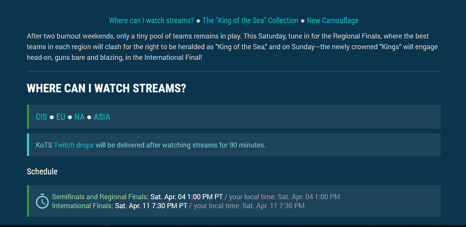Click the WHERE CAN I WATCH STREAMS? heading
Image resolution: width=466 pixels, height=227 pixels.
tap(106, 88)
